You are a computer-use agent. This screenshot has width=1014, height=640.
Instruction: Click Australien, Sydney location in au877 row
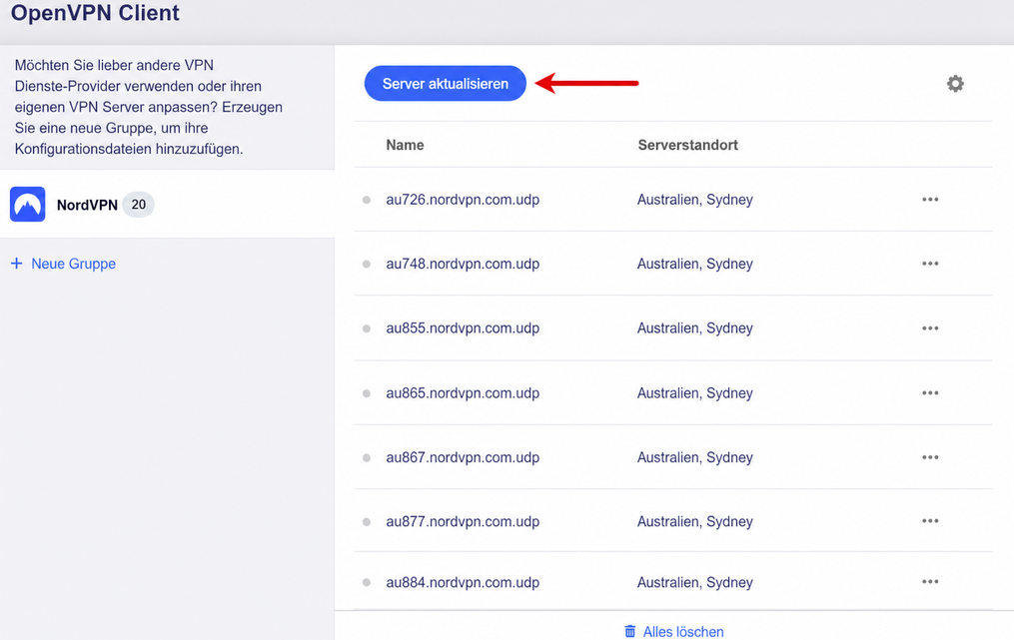695,522
